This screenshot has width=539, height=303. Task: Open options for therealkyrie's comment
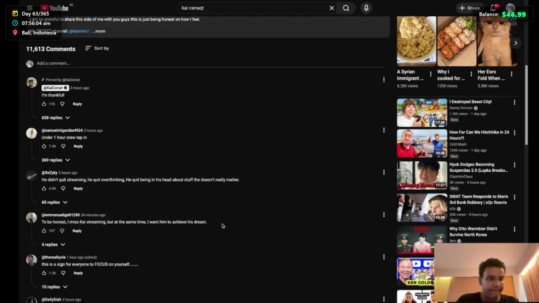(x=384, y=257)
